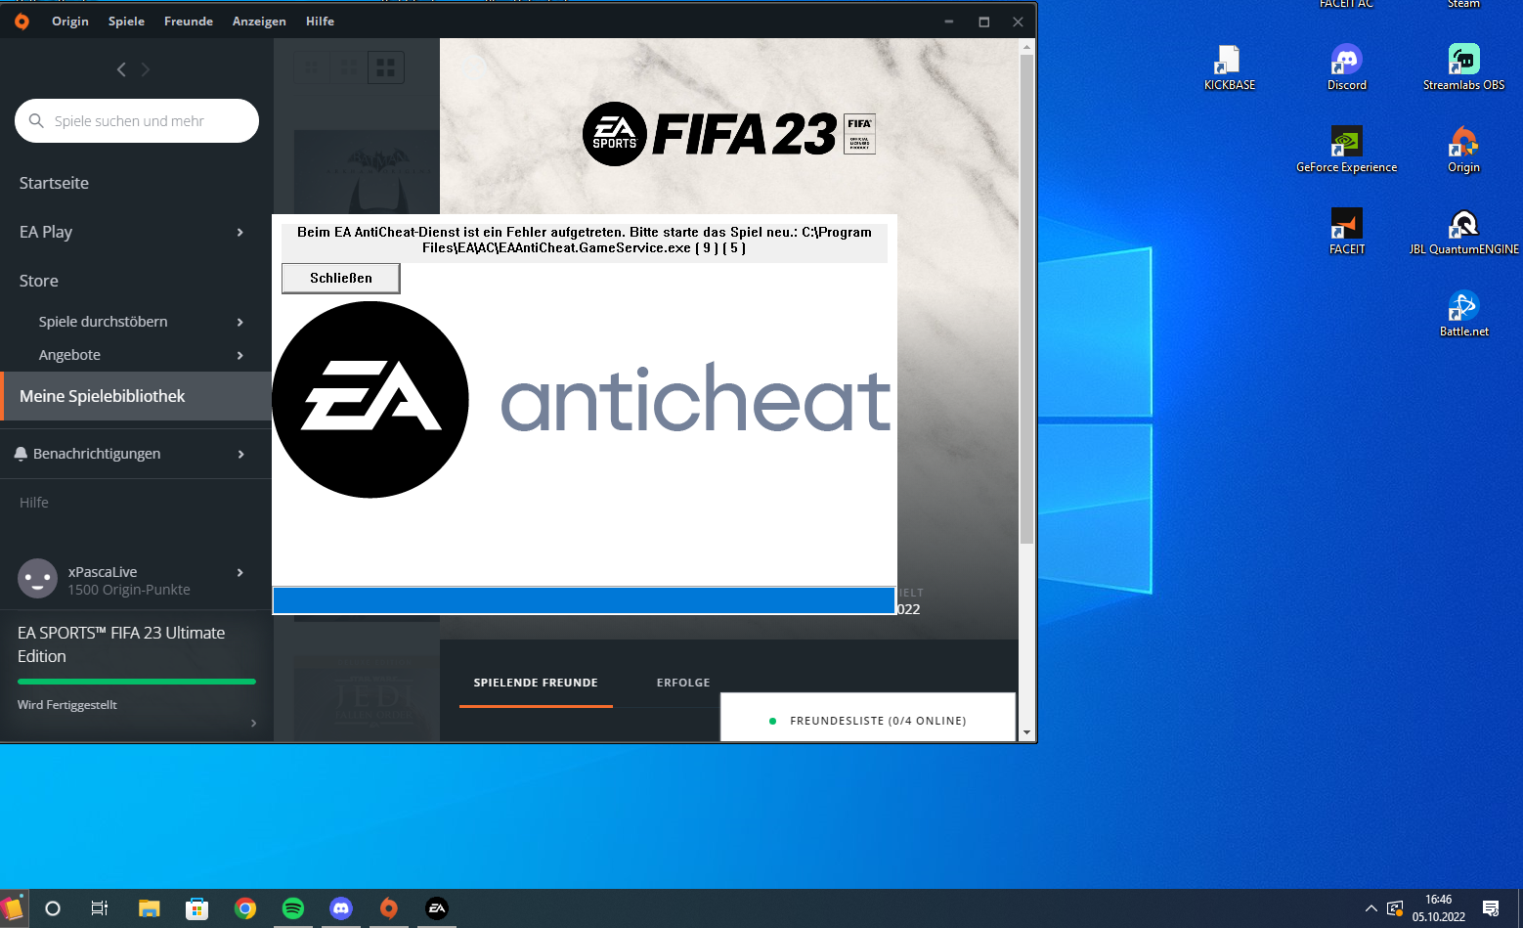Expand the EA Play submenu chevron
Screen dimensions: 1523x928
[x=240, y=232]
